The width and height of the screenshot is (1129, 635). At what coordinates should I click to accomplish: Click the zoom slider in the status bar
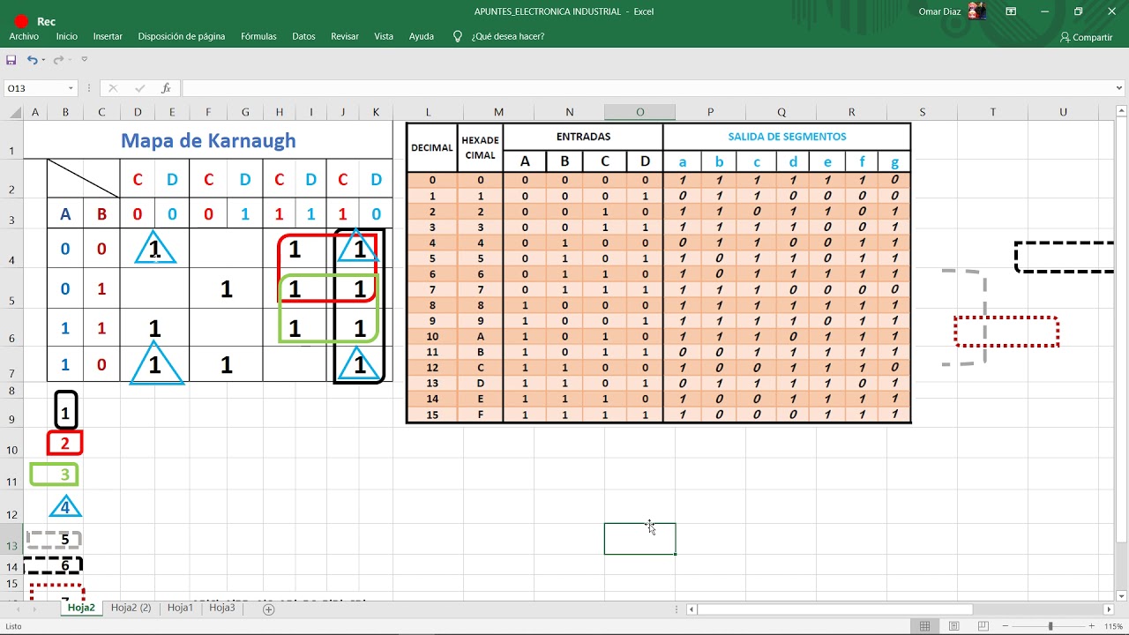tap(1050, 626)
